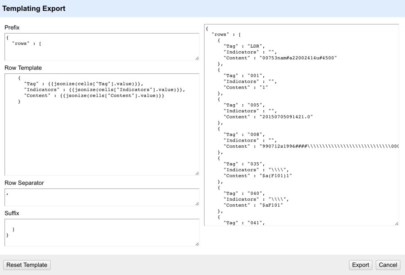Click the Templating Export dialog title
Screen dimensions: 405x275
[33, 8]
